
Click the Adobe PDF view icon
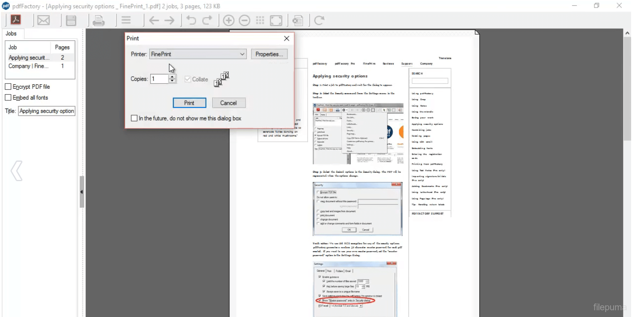tap(16, 20)
